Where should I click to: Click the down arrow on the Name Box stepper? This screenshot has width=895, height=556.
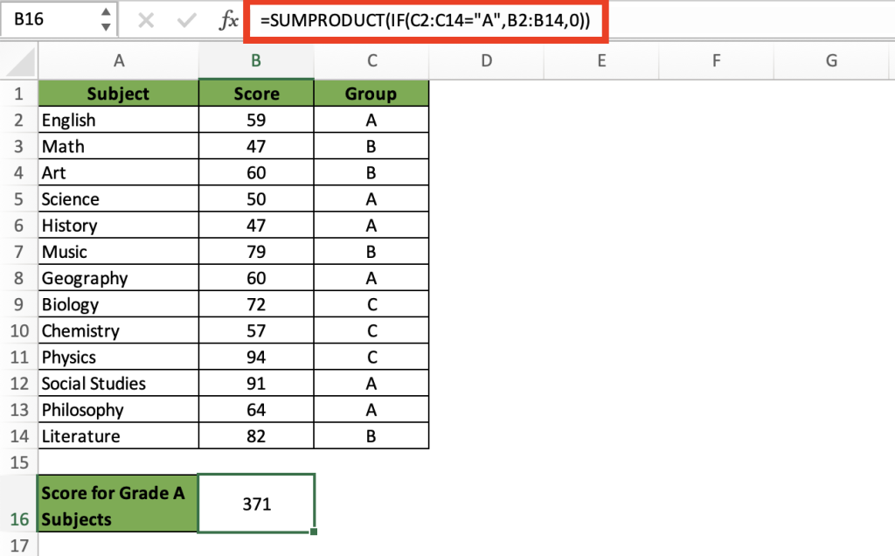(x=104, y=24)
